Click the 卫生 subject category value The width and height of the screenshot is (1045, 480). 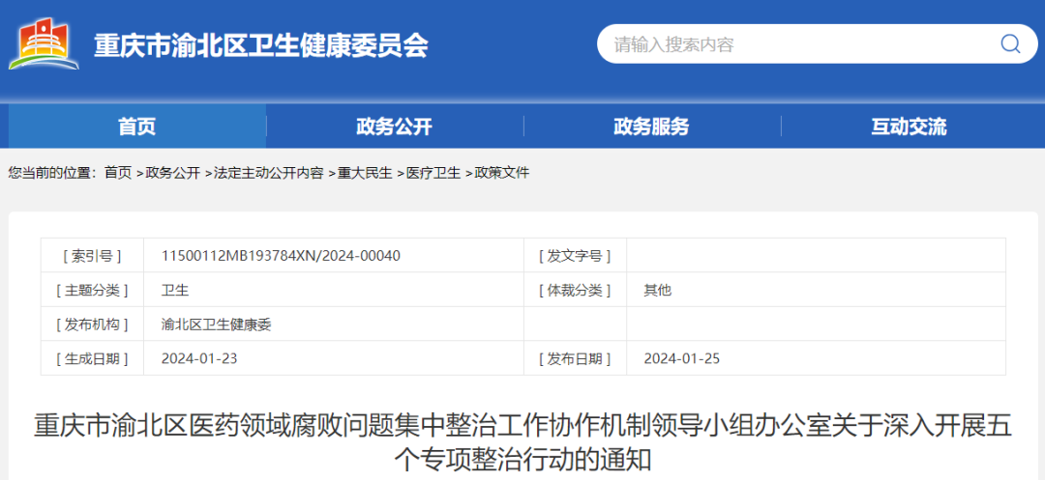pyautogui.click(x=175, y=290)
